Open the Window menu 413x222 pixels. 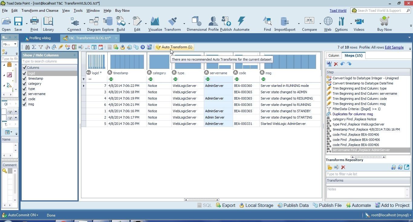(x=93, y=11)
